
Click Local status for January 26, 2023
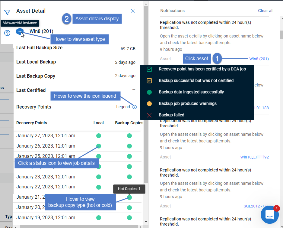point(99,146)
